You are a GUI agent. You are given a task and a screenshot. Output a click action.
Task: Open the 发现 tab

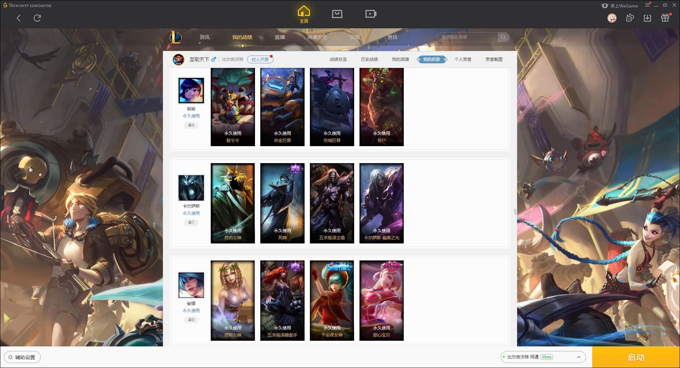(x=355, y=37)
